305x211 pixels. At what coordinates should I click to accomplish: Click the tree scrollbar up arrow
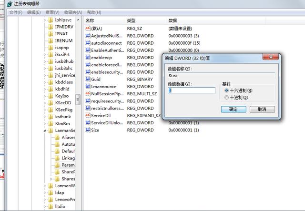78,20
